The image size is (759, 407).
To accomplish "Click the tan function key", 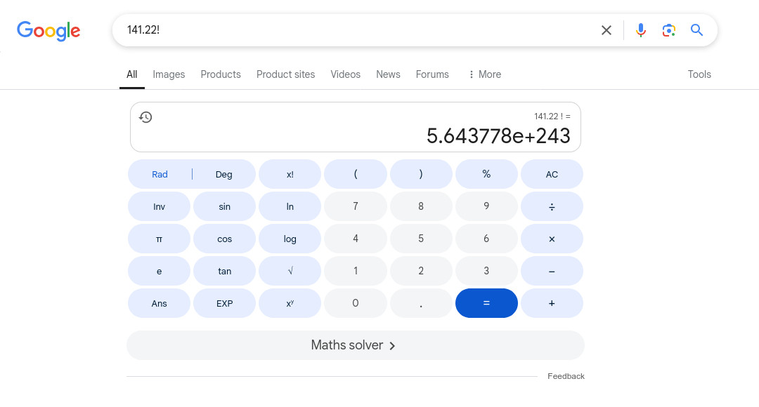I will 224,271.
